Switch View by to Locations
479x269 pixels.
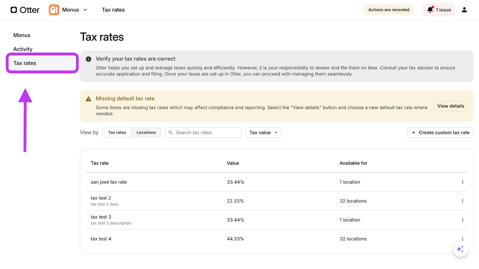146,132
